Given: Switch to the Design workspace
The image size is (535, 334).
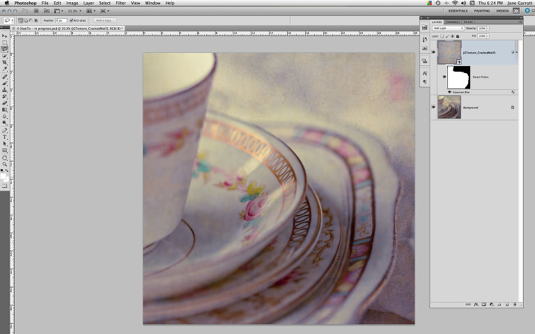Looking at the screenshot, I should pos(502,11).
